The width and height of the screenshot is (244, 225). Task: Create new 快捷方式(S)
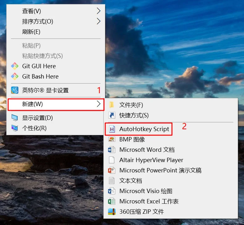tap(171, 115)
